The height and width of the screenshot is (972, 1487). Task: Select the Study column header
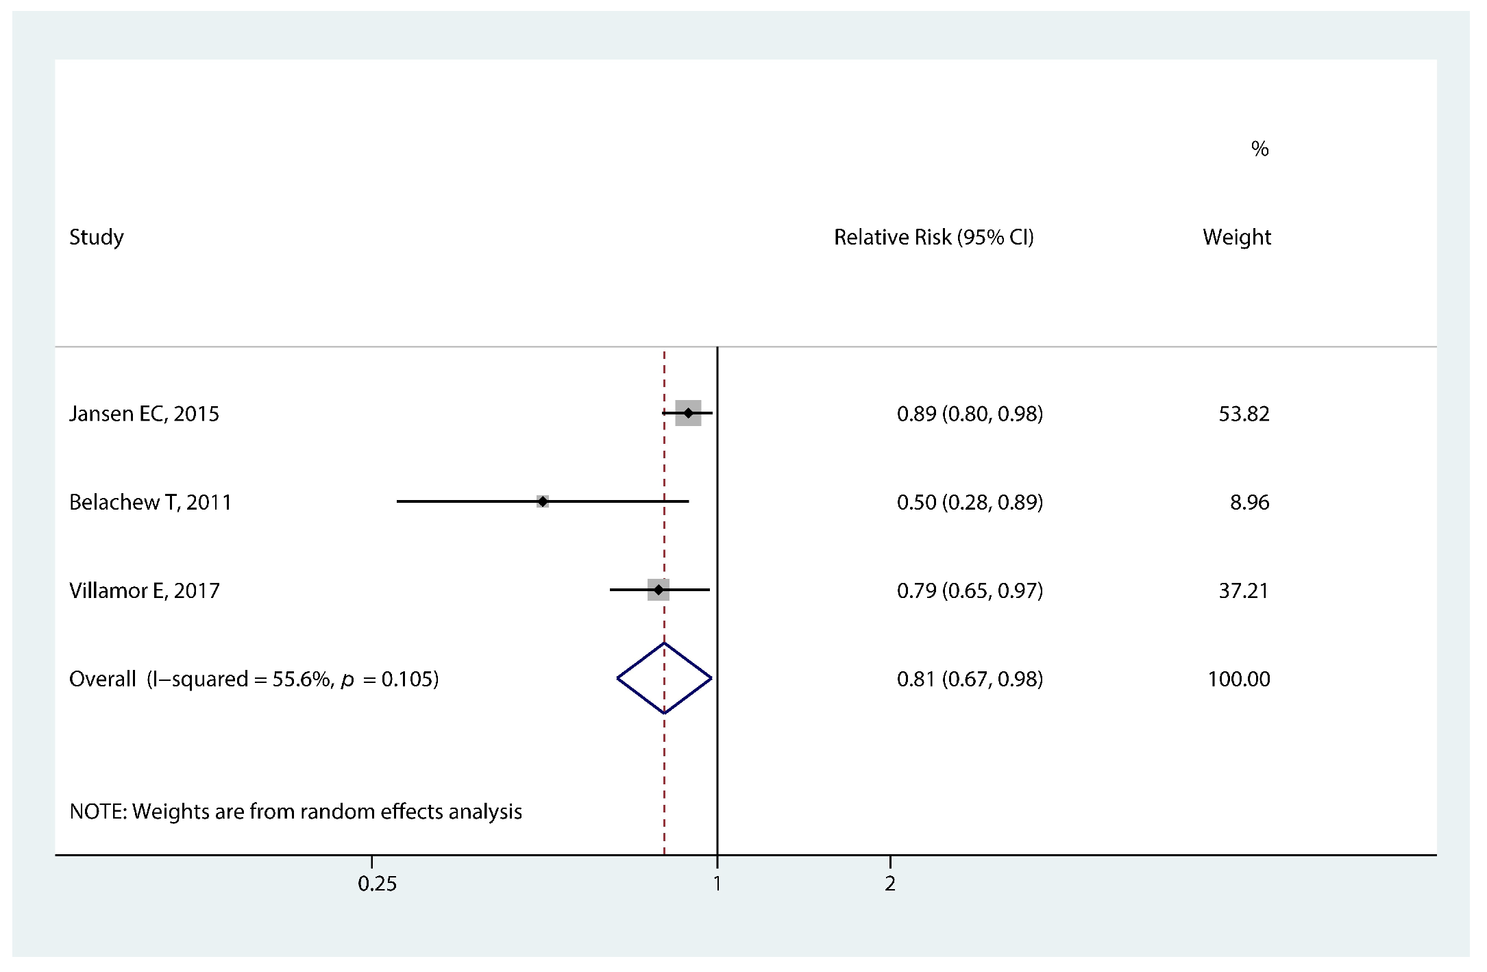tap(97, 237)
